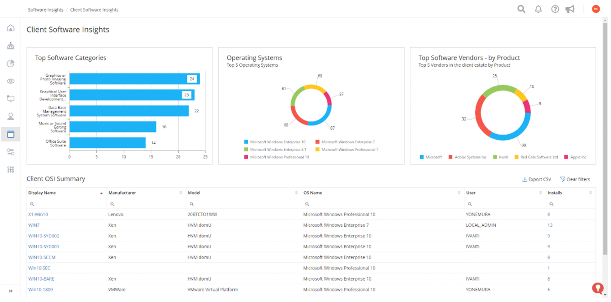
Task: Click search icon in Manufacturer filter
Action: pyautogui.click(x=112, y=204)
